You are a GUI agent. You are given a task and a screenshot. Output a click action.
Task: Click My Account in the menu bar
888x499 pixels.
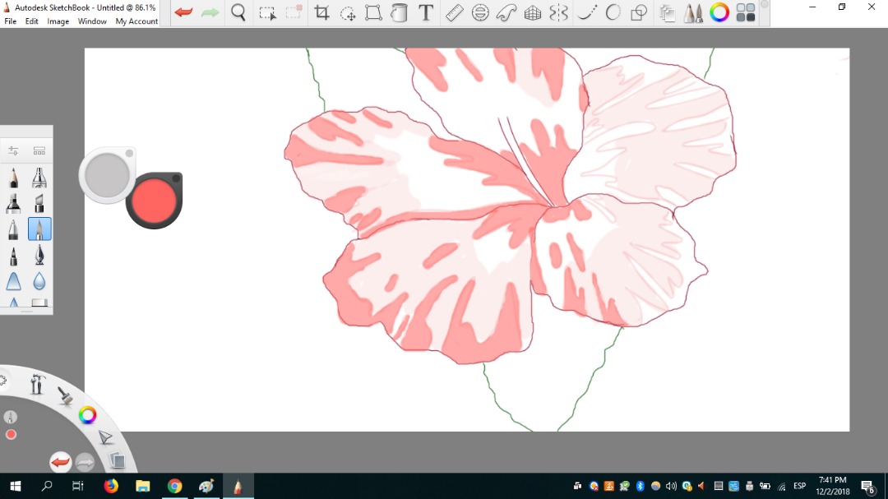click(136, 21)
